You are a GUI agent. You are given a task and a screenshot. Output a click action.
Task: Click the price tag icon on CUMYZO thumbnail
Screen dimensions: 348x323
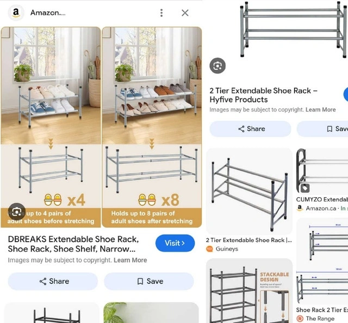305,188
